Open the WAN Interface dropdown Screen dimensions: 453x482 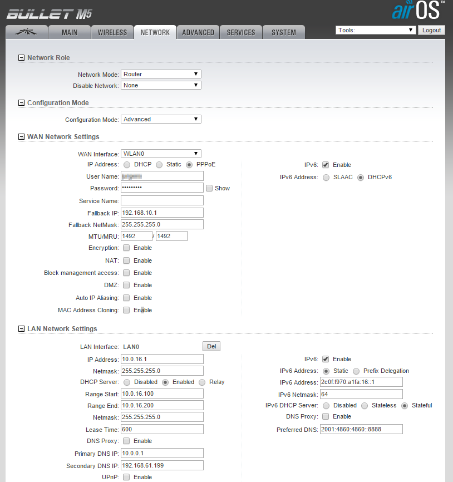(161, 153)
